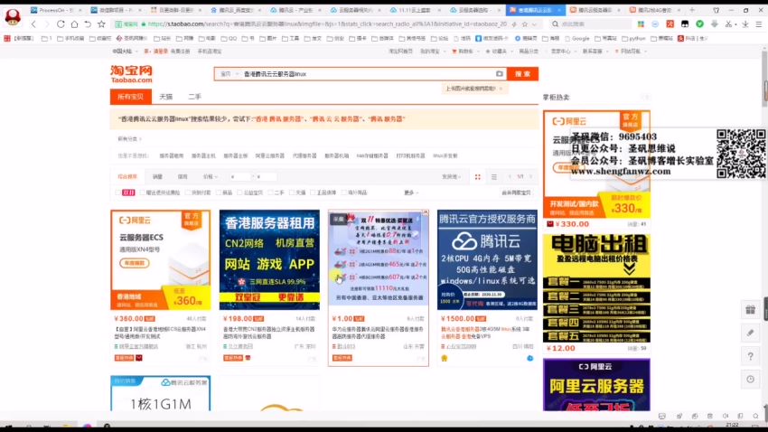768x432 pixels.
Task: Open the browser home page icon
Action: point(74,24)
